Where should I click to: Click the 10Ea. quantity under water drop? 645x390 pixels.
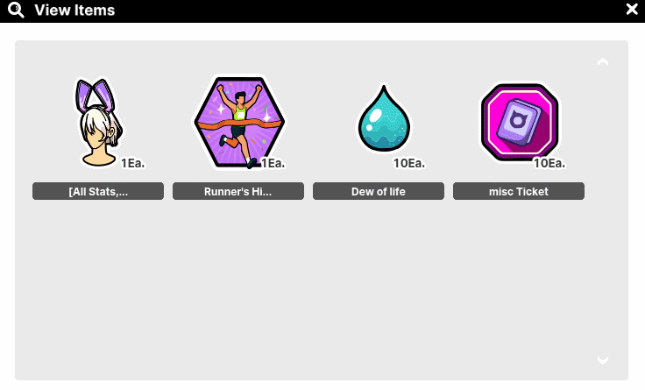pyautogui.click(x=409, y=163)
